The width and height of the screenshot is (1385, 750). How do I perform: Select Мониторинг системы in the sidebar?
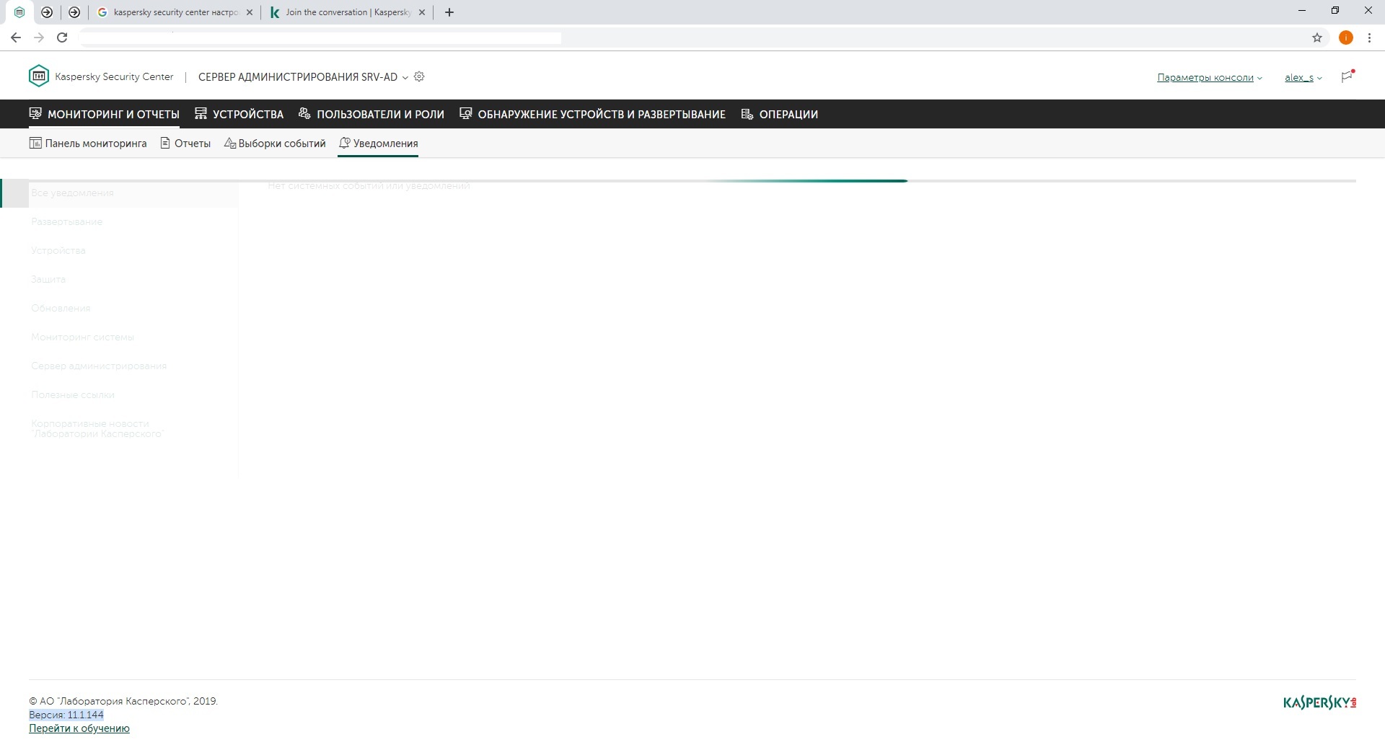[119, 337]
